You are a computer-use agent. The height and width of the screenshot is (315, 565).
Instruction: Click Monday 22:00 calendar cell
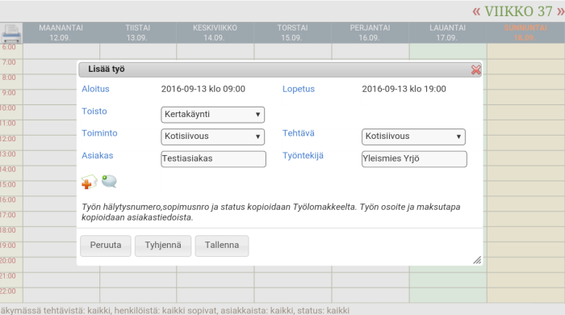point(61,295)
